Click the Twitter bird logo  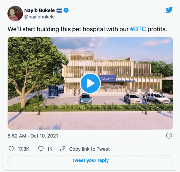(169, 10)
